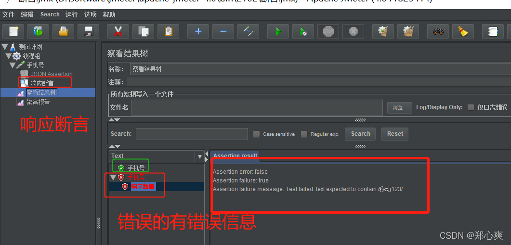Screen dimensions: 511x245
Task: Click the Assertion failure message text
Action: (x=308, y=189)
